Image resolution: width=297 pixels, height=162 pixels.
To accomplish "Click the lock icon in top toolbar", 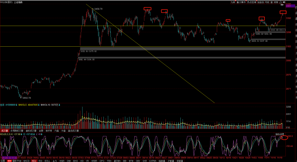I will [x=280, y=2].
